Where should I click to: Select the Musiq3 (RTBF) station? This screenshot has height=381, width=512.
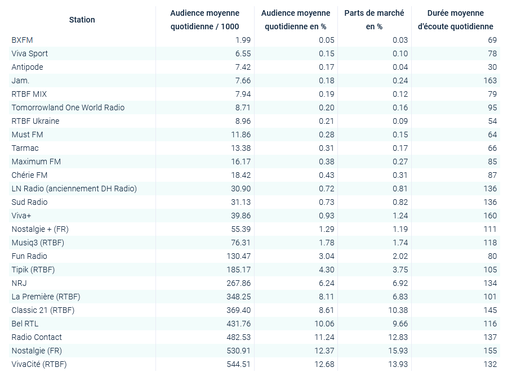pyautogui.click(x=38, y=243)
